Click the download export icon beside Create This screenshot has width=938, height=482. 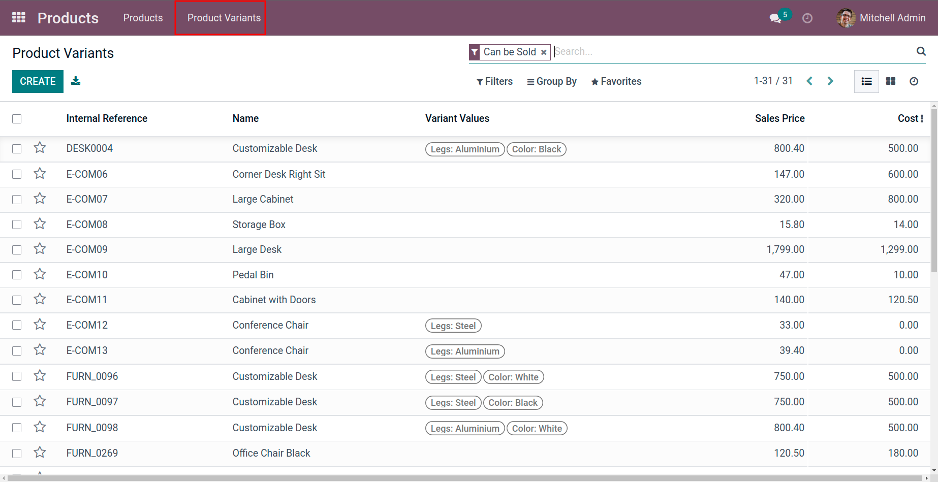[76, 81]
